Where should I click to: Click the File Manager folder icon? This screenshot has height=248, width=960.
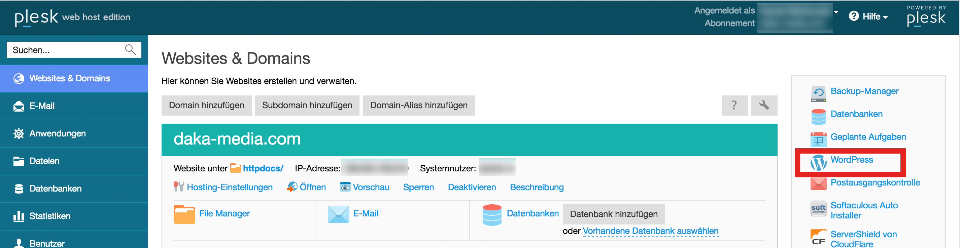(184, 214)
